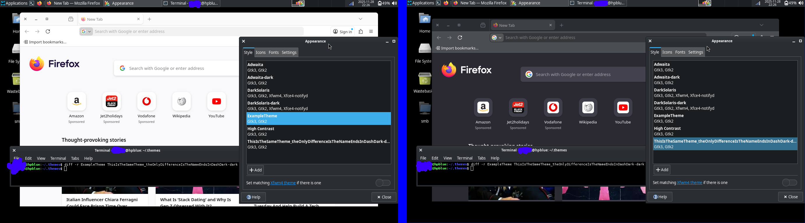This screenshot has height=223, width=805.
Task: Click Sign in button in light Firefox
Action: pos(343,31)
